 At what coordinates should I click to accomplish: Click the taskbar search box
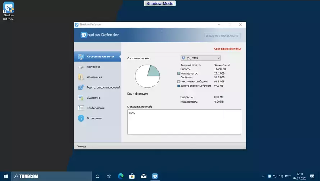click(x=52, y=176)
